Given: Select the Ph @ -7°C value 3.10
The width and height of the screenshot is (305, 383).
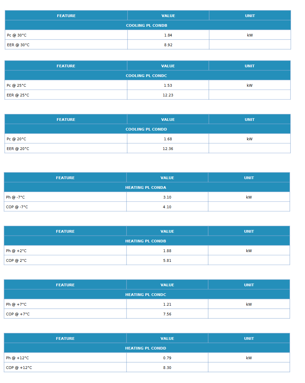Looking at the screenshot, I should tap(167, 198).
